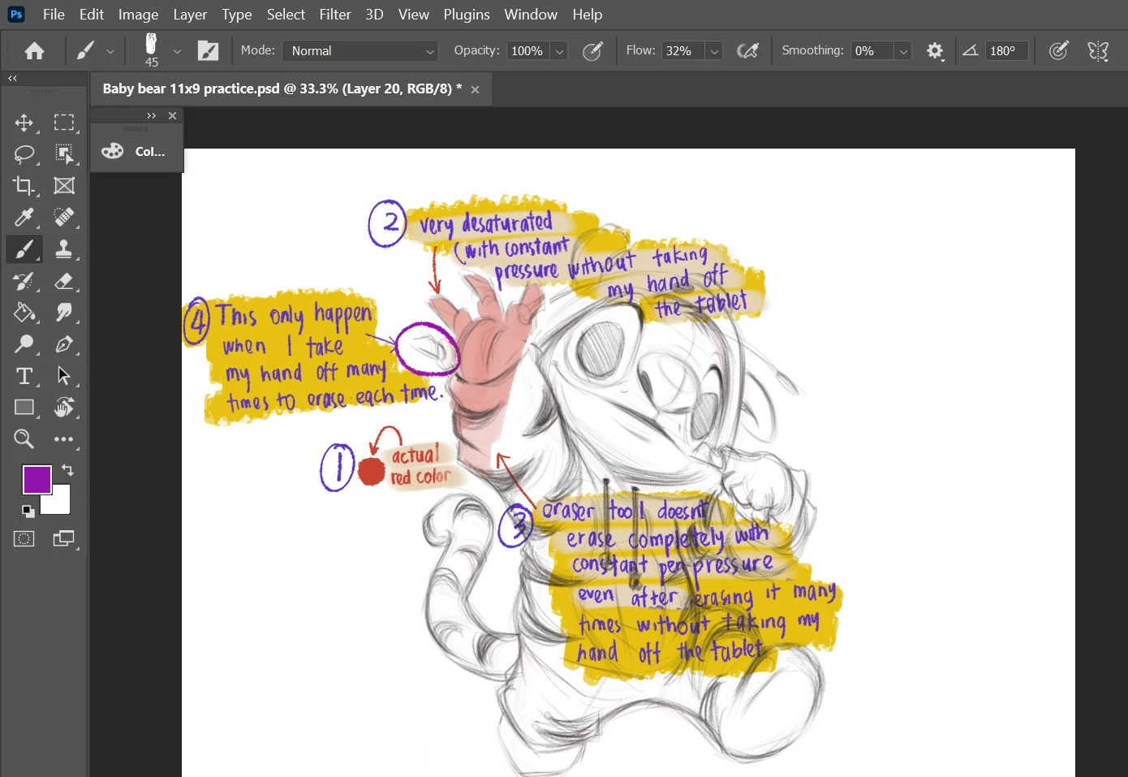Open the Help menu
Screen dimensions: 1128x777
click(588, 15)
